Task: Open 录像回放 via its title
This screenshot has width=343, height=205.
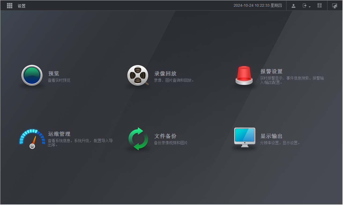Action: pos(165,74)
